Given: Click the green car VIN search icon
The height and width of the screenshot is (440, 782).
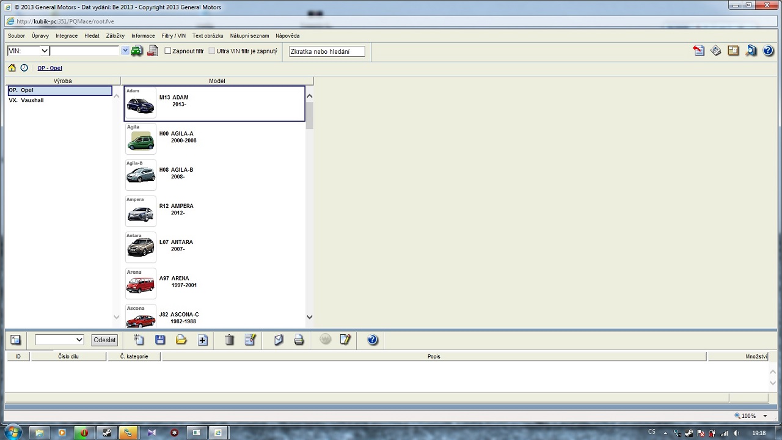Looking at the screenshot, I should 137,51.
